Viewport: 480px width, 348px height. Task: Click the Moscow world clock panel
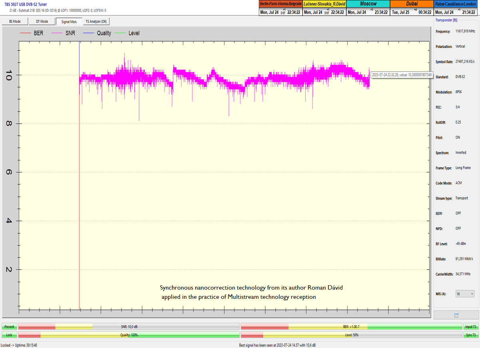(x=368, y=8)
